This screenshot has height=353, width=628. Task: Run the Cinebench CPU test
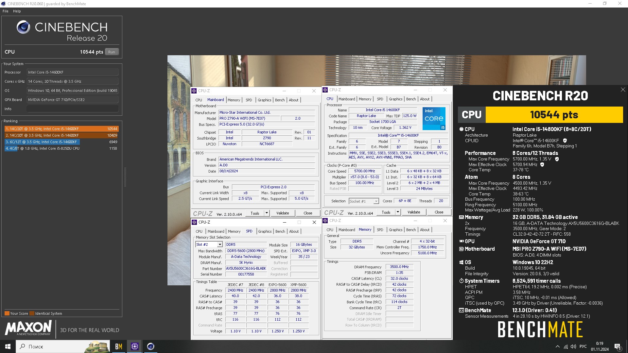point(112,52)
